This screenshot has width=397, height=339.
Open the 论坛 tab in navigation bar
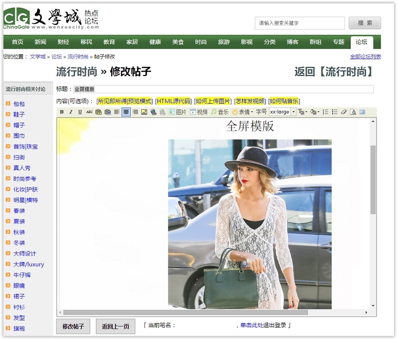click(x=361, y=42)
